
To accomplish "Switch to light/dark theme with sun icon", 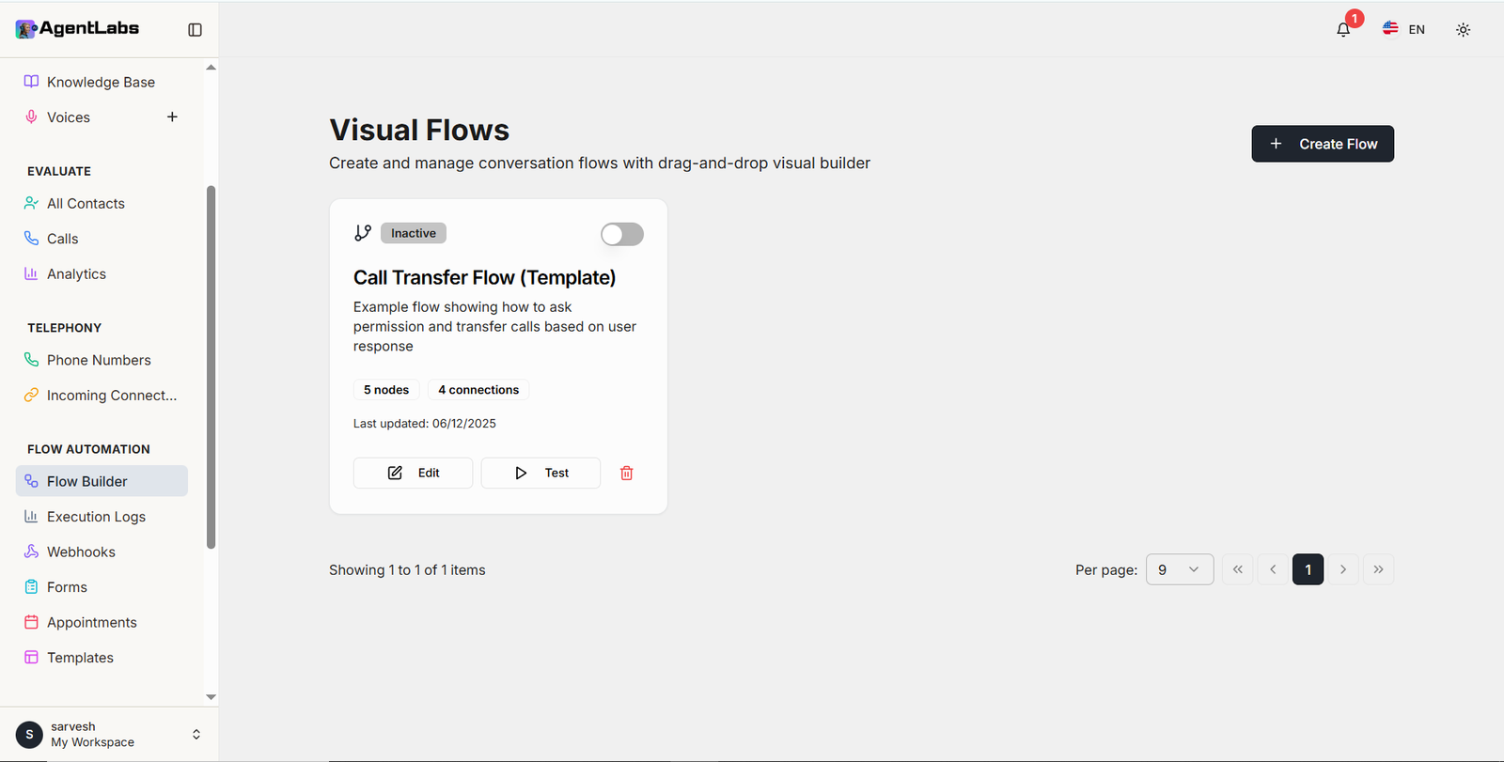I will [1463, 29].
